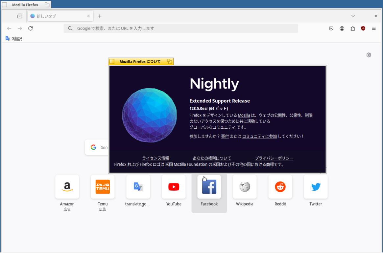The height and width of the screenshot is (253, 383).
Task: Open プライバシーポリシー link
Action: click(274, 158)
